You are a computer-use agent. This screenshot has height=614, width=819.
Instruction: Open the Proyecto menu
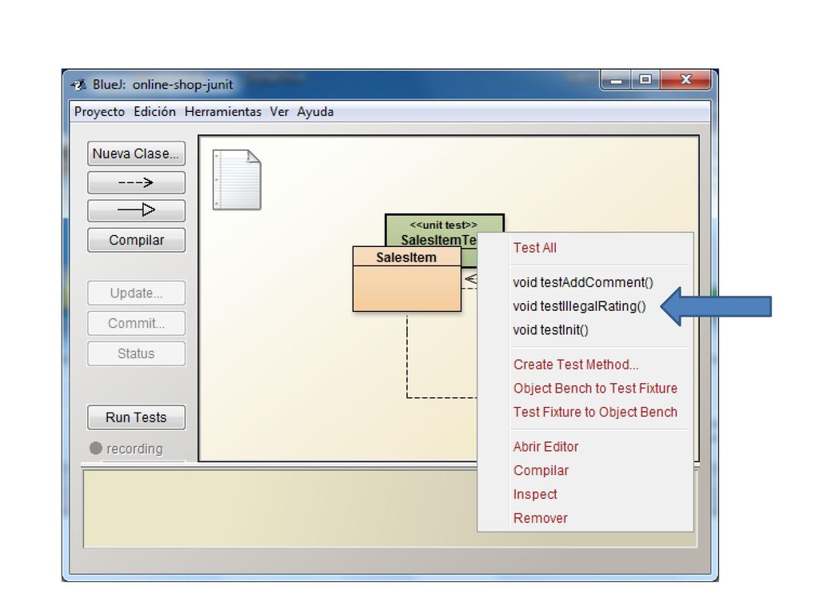tap(99, 112)
